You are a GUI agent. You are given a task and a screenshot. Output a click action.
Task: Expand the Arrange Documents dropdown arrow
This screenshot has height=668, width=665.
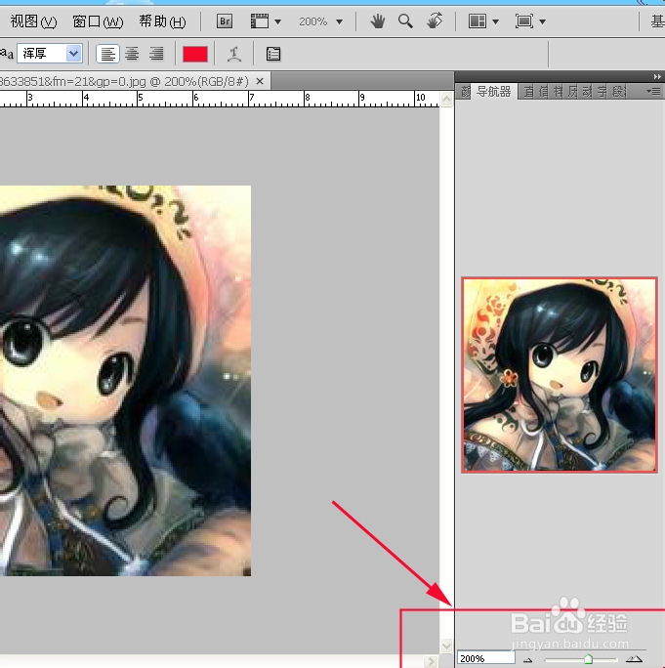click(495, 21)
